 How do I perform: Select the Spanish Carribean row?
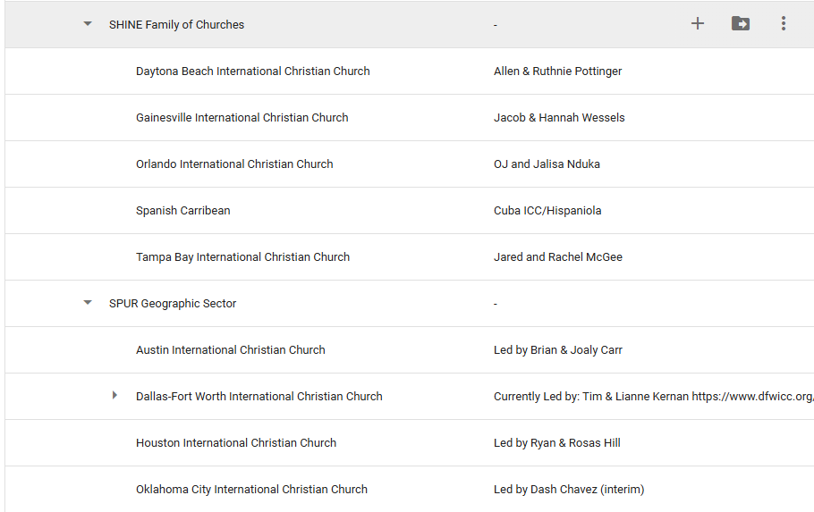pos(182,211)
